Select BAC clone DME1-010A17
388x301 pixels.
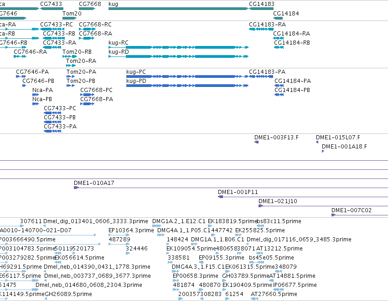[231, 188]
